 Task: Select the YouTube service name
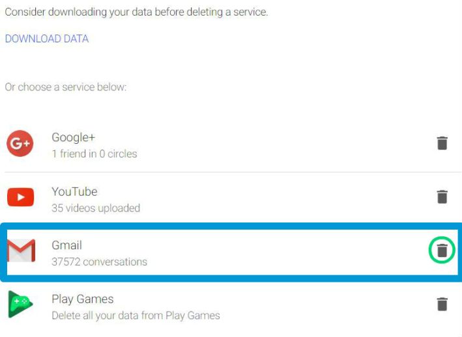point(74,191)
